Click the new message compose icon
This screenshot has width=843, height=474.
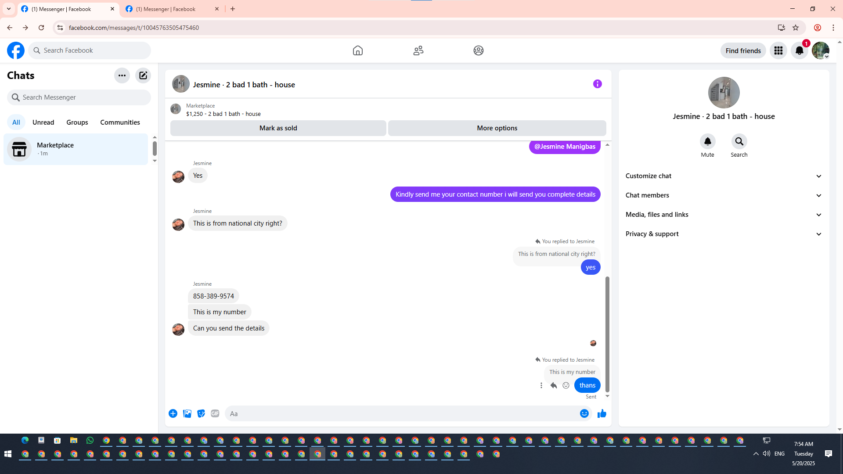click(x=143, y=75)
